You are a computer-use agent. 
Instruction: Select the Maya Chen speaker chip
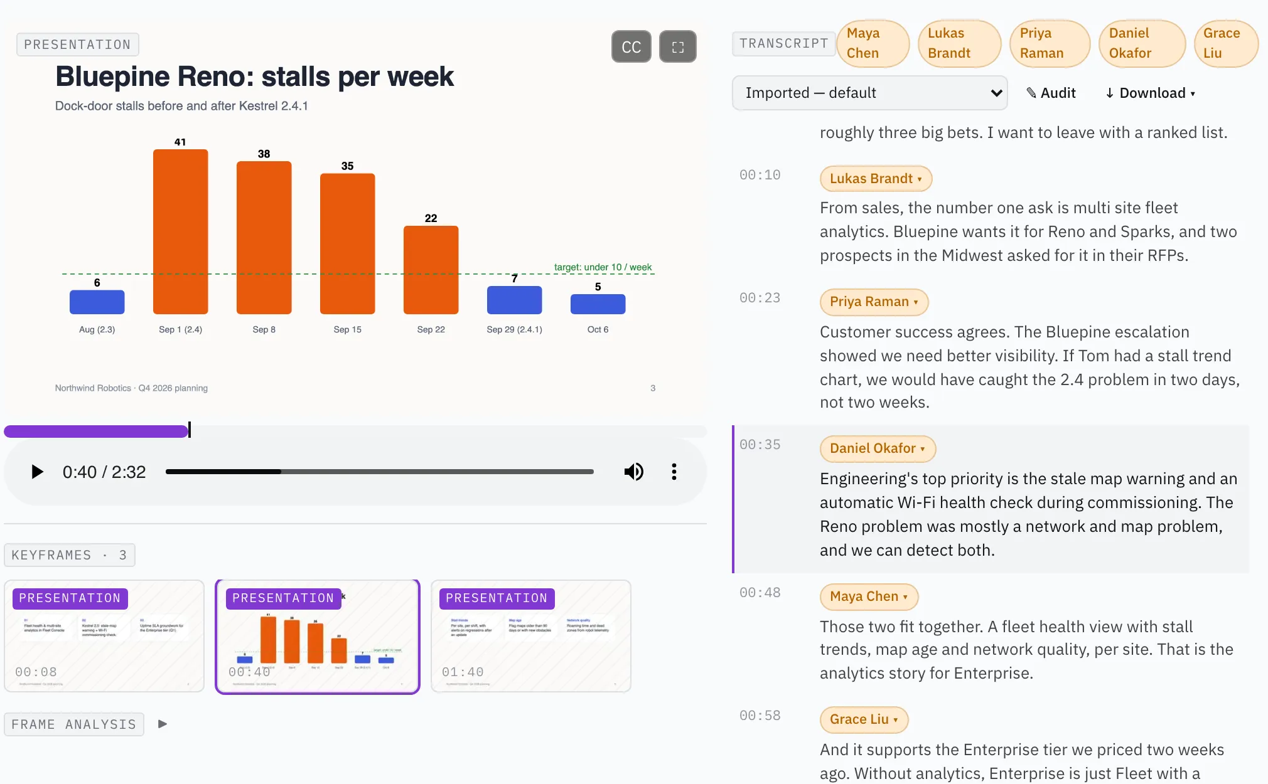click(x=873, y=43)
